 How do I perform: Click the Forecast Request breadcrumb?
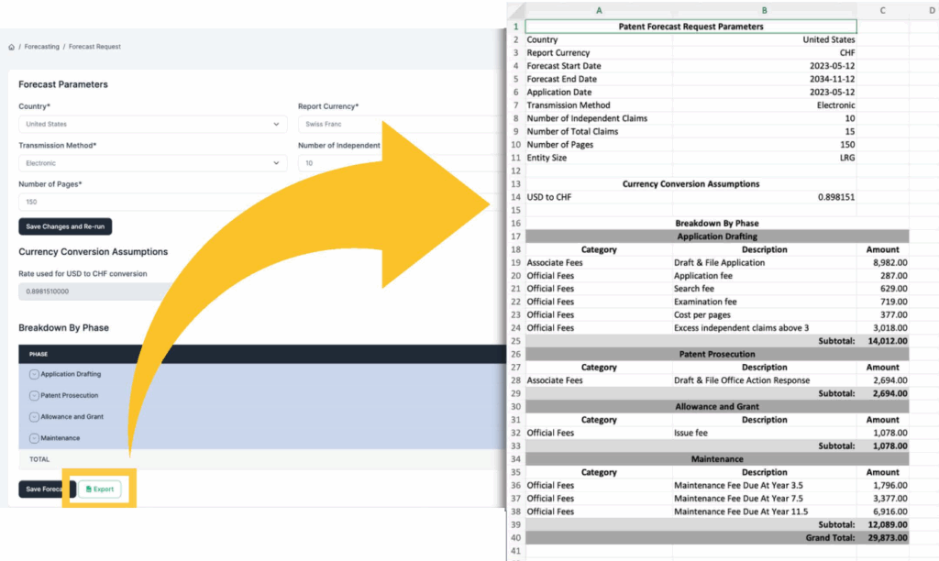click(94, 47)
